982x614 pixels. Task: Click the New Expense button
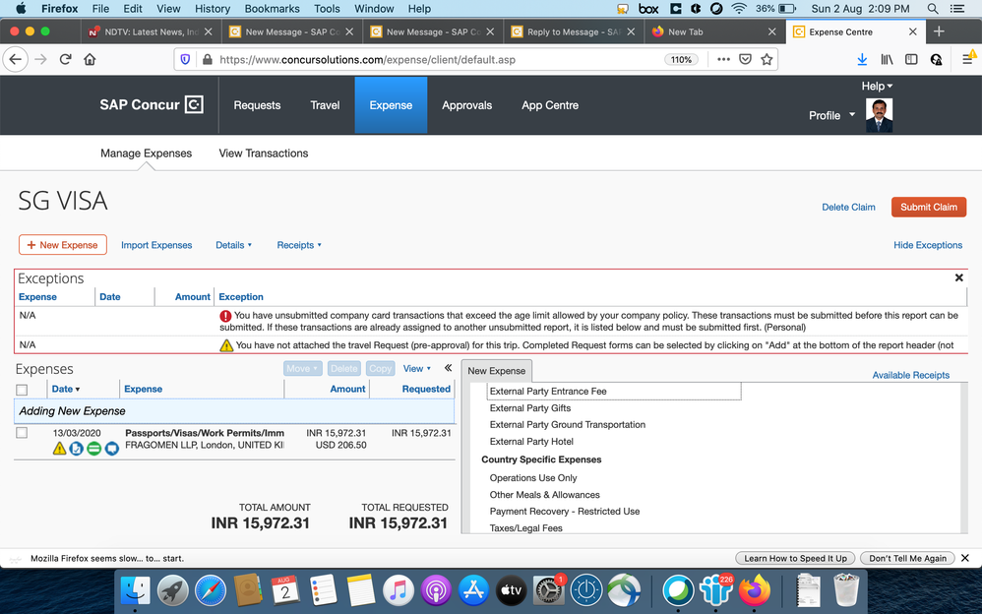[x=63, y=245]
